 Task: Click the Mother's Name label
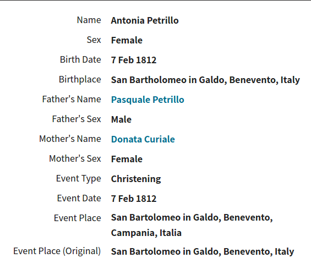point(70,139)
